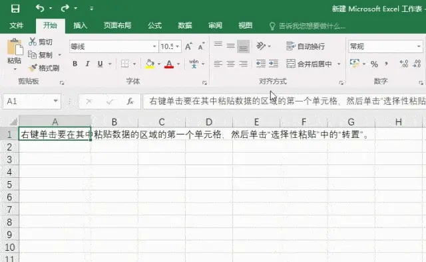This screenshot has height=262, width=426.
Task: Switch to the 数据 ribbon tab
Action: coord(185,25)
